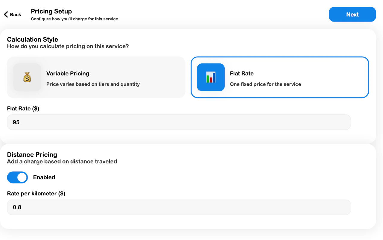Click the money bag Variable Pricing icon
Image resolution: width=383 pixels, height=240 pixels.
(27, 77)
